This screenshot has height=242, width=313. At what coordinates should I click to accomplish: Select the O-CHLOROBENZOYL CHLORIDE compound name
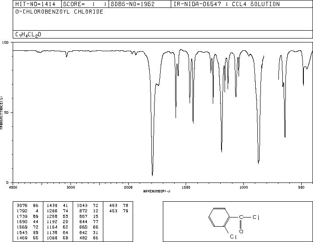(59, 11)
